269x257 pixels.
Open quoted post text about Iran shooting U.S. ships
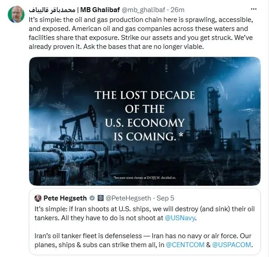tap(144, 213)
